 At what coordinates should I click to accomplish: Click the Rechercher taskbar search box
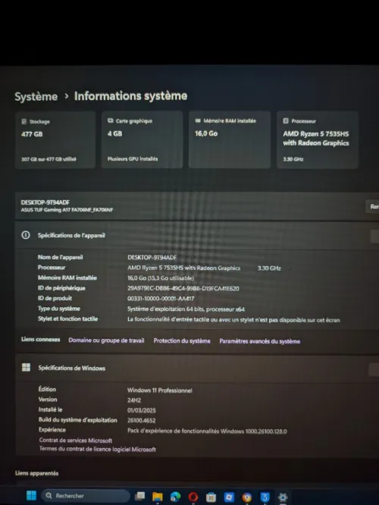86,496
